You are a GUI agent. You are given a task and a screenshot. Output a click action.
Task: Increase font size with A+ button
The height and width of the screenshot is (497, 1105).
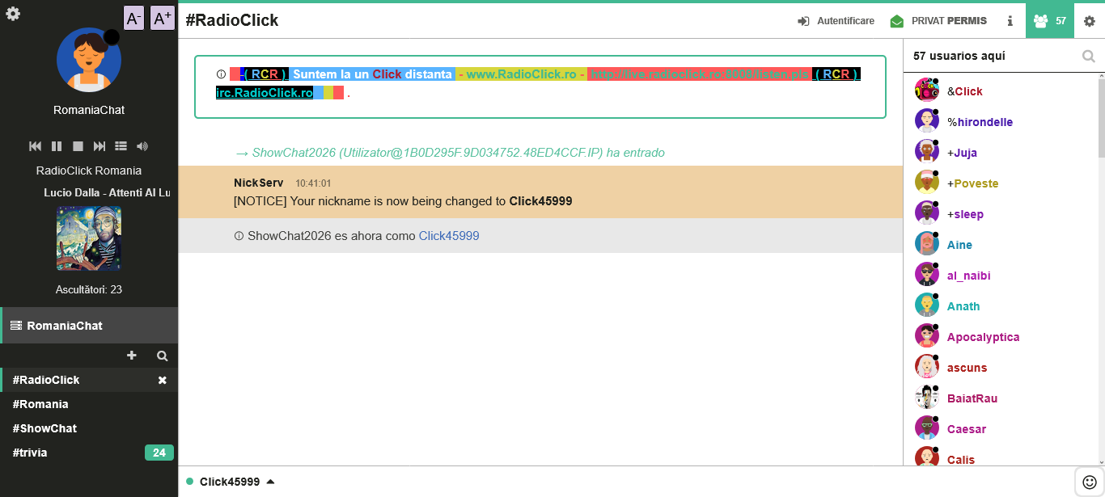click(x=163, y=18)
